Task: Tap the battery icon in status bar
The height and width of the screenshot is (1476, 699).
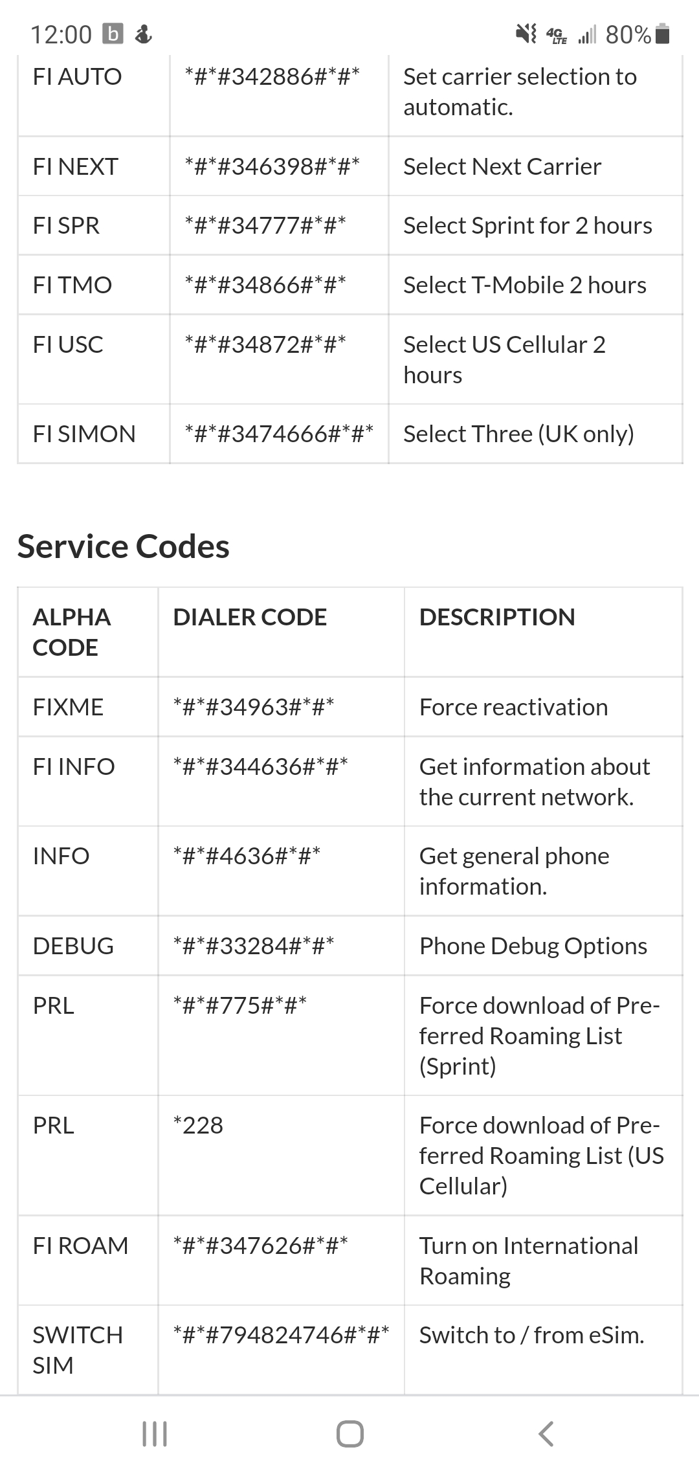Action: 662,34
